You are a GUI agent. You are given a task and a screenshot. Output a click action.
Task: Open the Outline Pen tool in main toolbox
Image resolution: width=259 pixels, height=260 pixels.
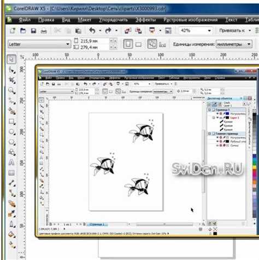point(12,224)
